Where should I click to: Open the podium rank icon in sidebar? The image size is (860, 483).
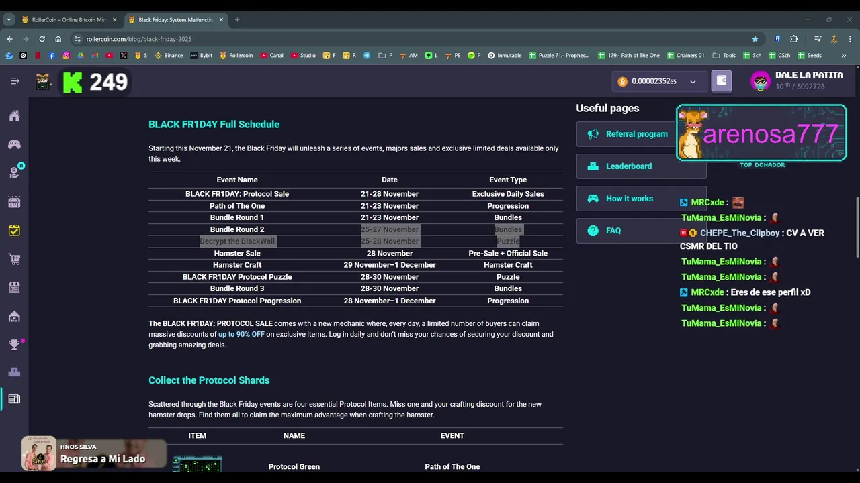tap(14, 372)
